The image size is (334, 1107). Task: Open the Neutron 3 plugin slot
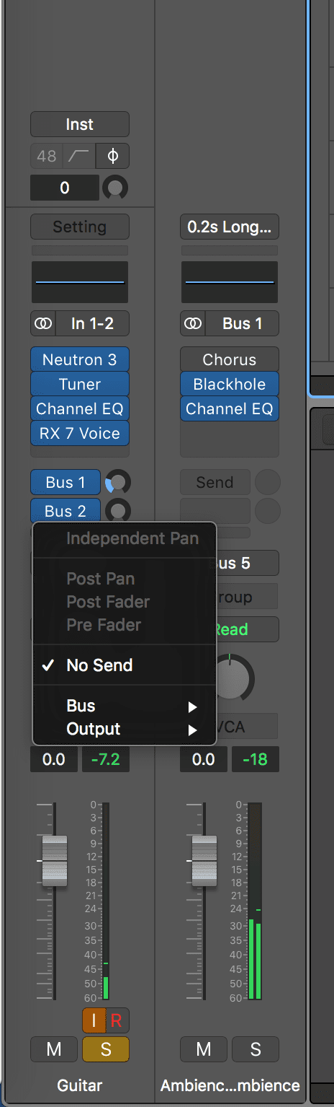80,359
